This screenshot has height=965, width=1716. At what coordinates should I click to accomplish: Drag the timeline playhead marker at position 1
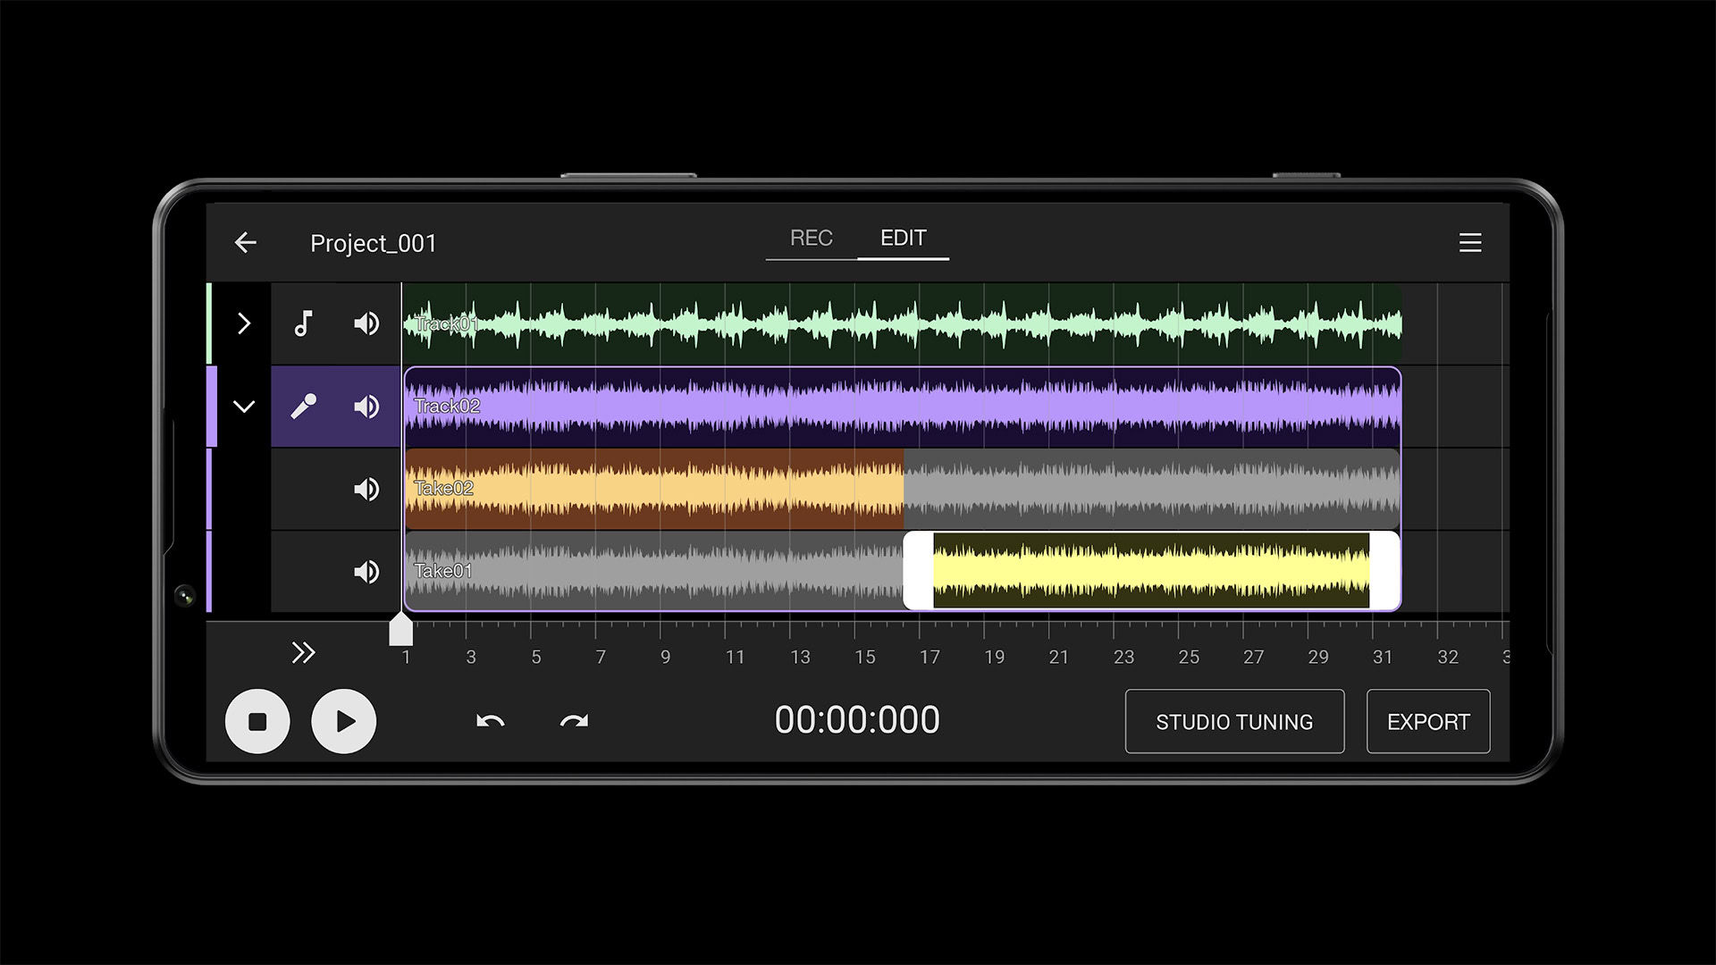tap(400, 630)
